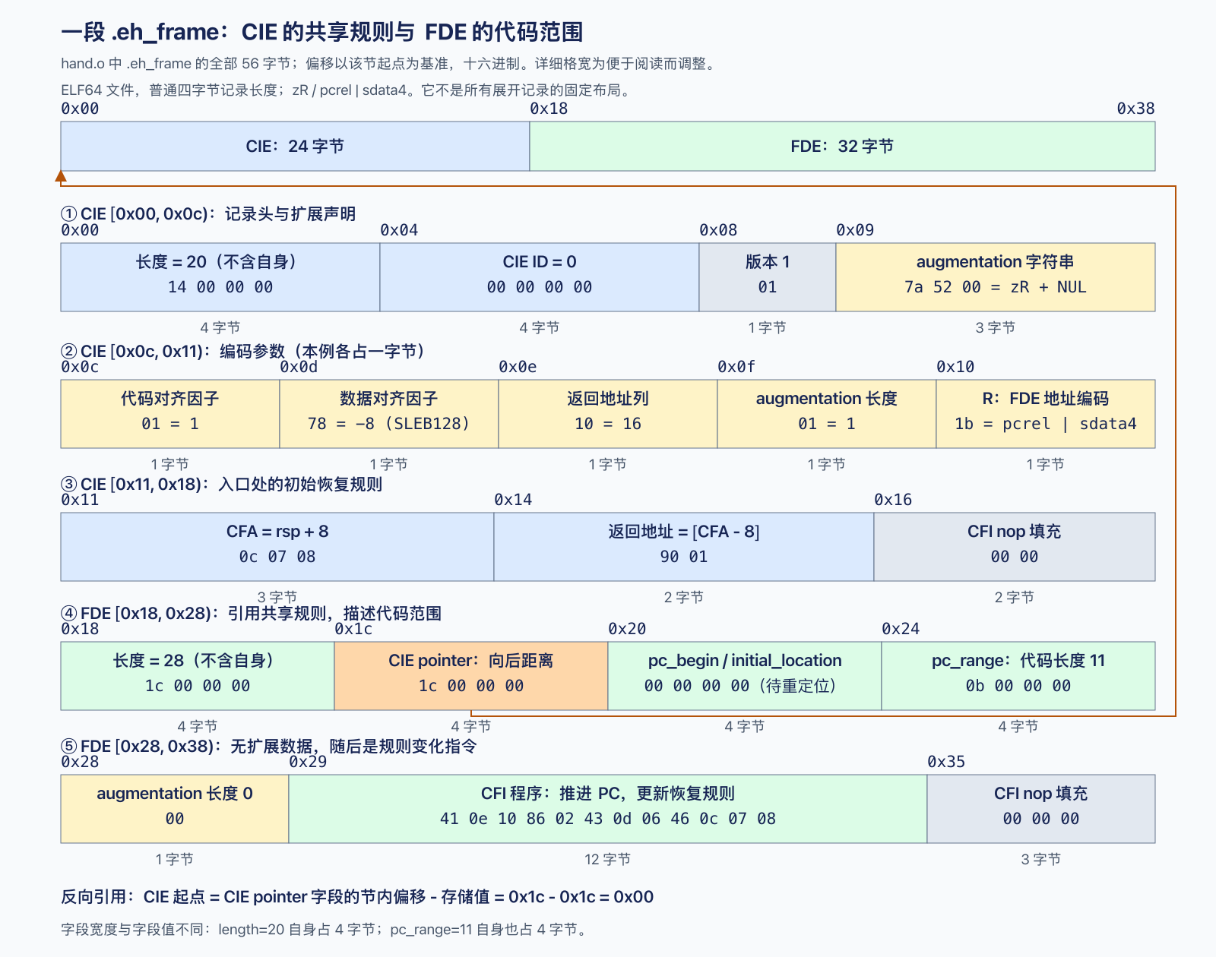
Task: Click the '版本 1' field box
Action: 768,277
